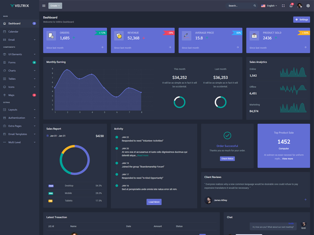Expand the UI Elements menu
The height and width of the screenshot is (235, 314).
click(19, 54)
